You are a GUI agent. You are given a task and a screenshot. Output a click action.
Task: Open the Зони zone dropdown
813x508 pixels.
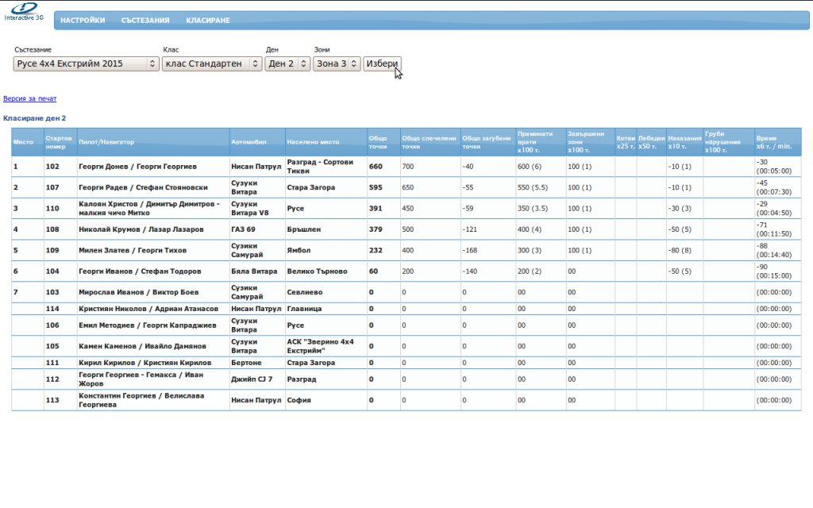(337, 63)
